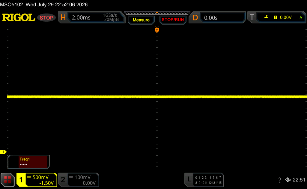
Task: Open the 500mV vertical scale setting
Action: click(x=40, y=177)
